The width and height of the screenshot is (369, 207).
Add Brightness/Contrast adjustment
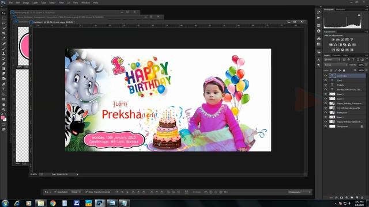[x=333, y=40]
